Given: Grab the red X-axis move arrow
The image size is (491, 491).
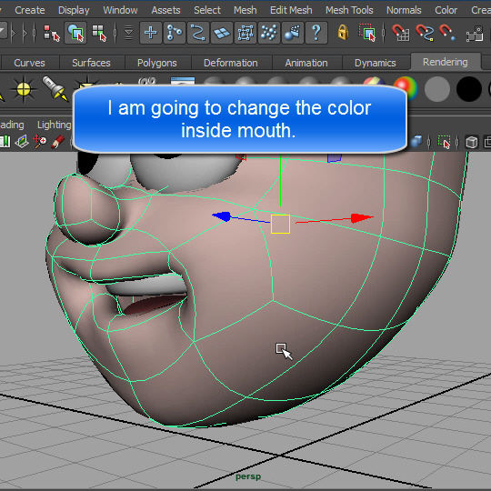Looking at the screenshot, I should point(362,218).
